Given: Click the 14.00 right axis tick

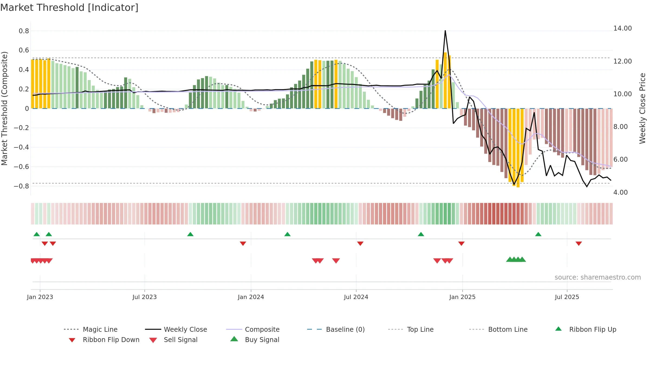Looking at the screenshot, I should point(623,28).
